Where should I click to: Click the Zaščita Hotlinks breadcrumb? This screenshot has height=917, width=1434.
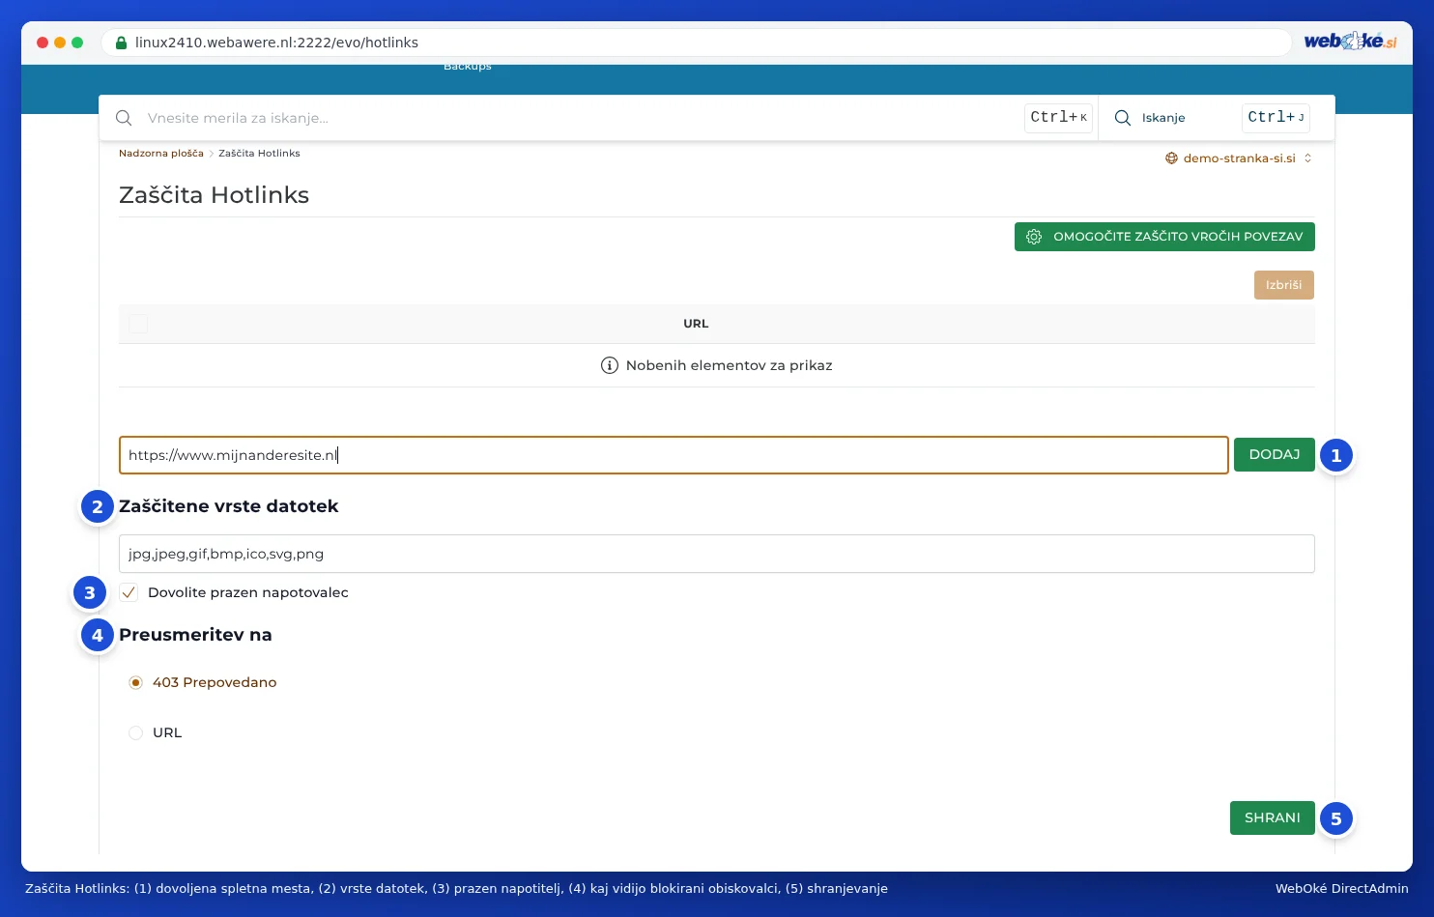[259, 154]
